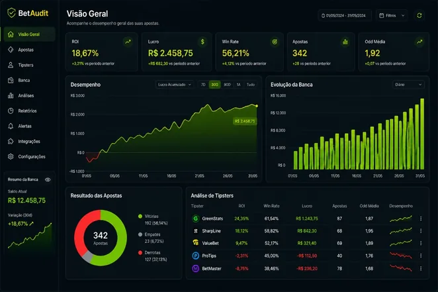Click the Win Rate target icon
The width and height of the screenshot is (438, 292).
tap(275, 42)
